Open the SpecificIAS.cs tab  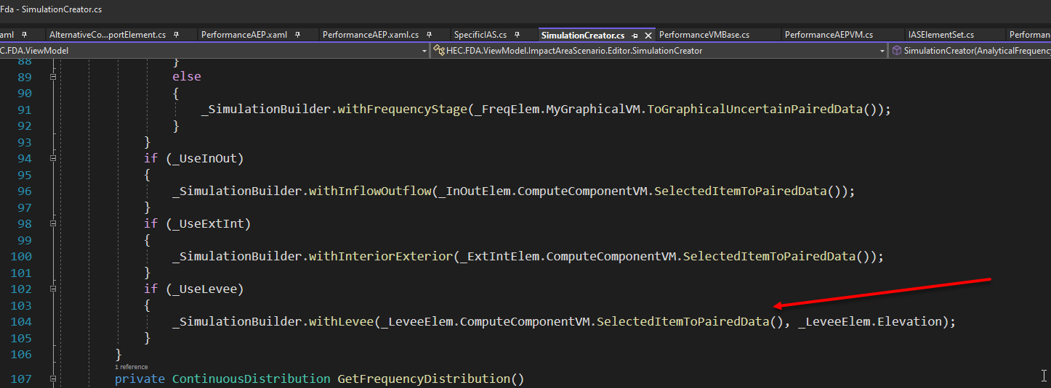click(x=480, y=35)
